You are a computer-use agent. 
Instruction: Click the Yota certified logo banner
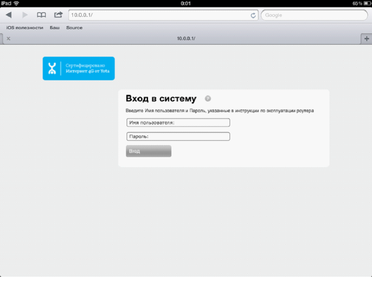[79, 68]
